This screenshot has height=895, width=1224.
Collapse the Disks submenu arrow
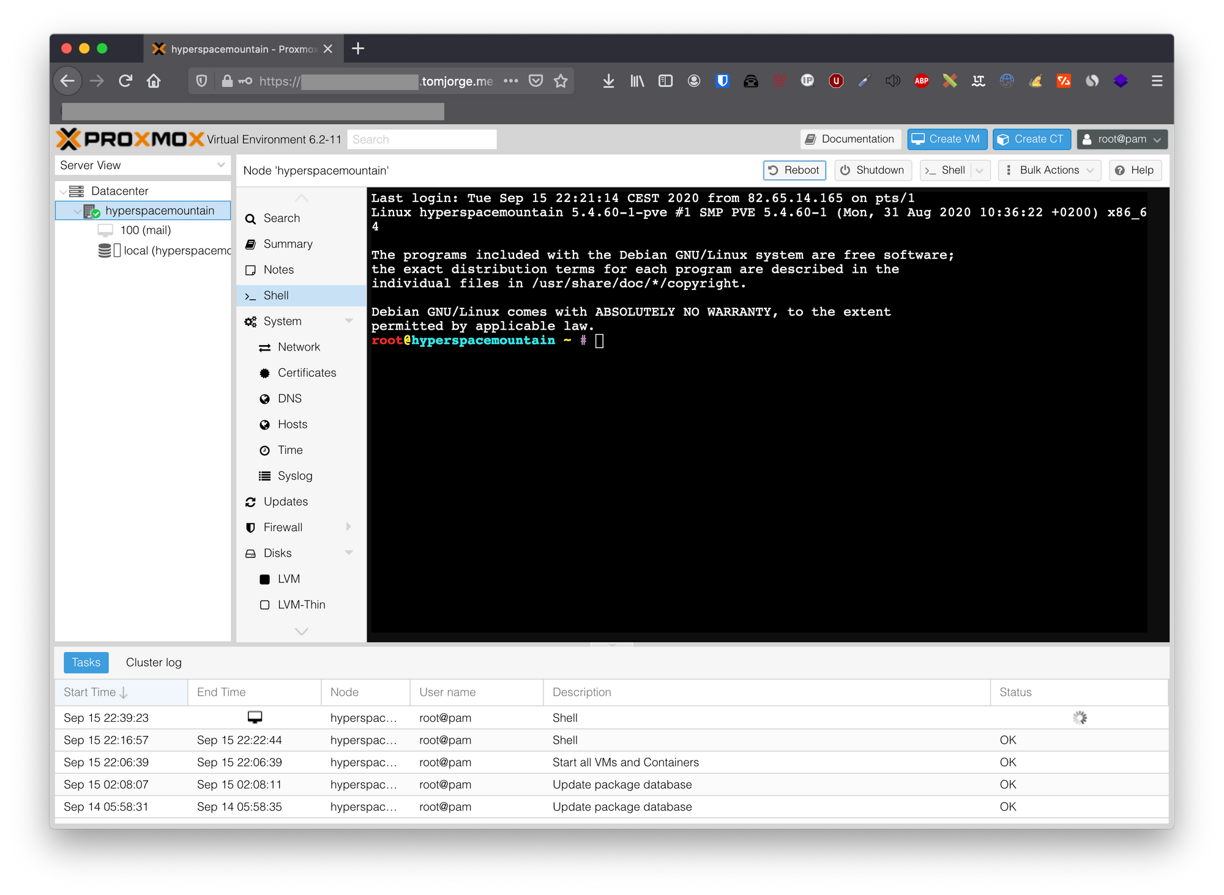[349, 552]
